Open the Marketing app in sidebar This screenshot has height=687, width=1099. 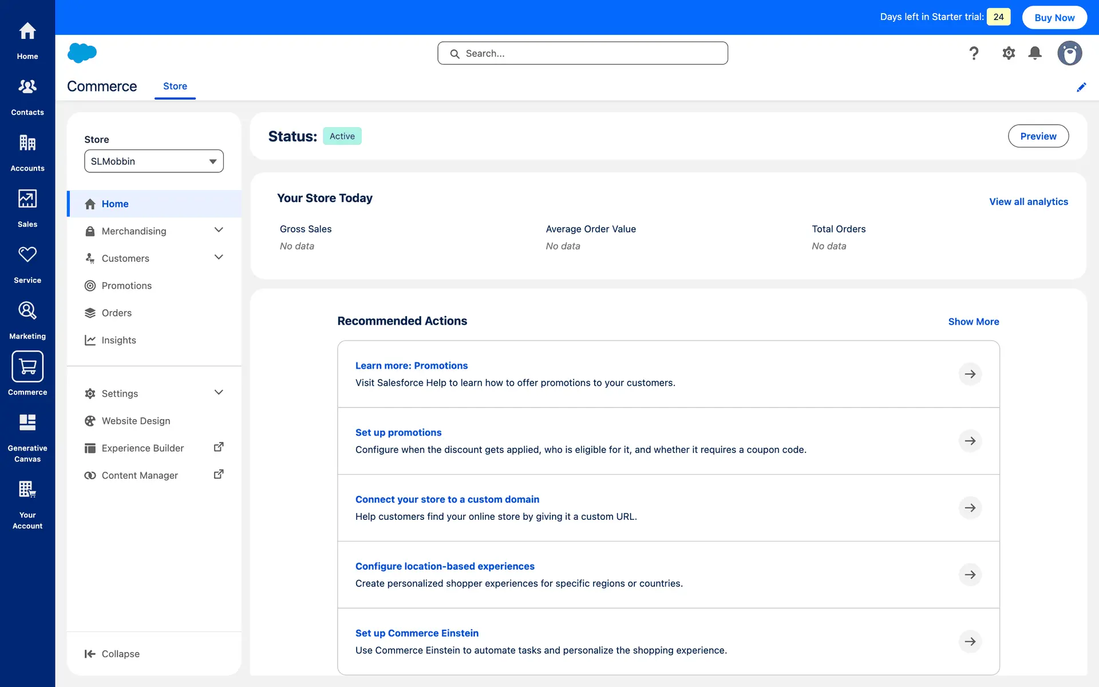pos(27,319)
